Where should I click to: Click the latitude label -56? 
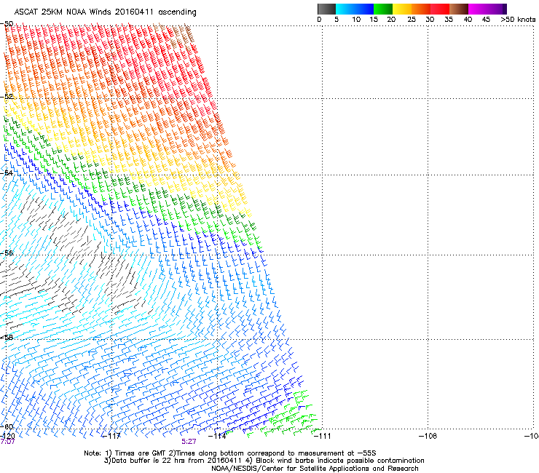[x=7, y=253]
